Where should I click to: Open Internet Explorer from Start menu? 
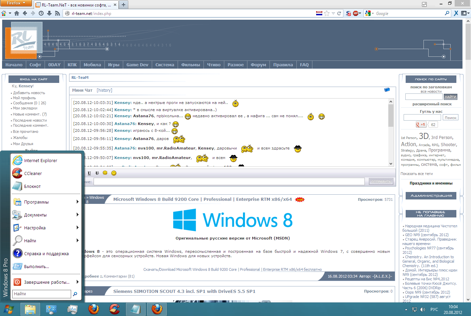47,160
